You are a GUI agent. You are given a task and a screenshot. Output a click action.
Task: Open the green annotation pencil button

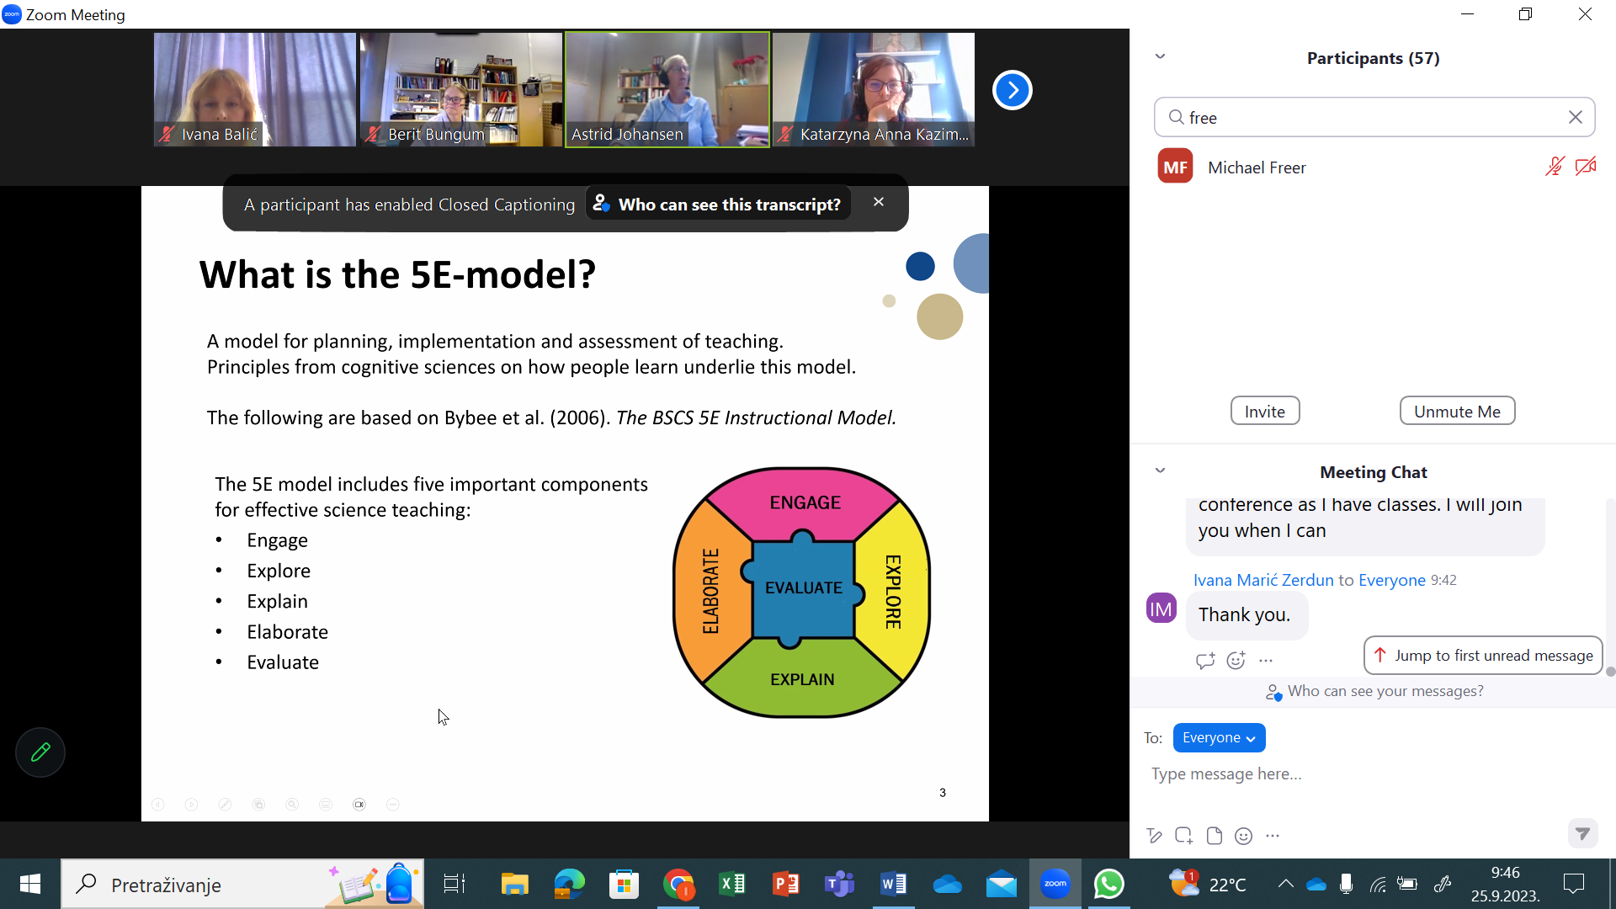(x=40, y=752)
